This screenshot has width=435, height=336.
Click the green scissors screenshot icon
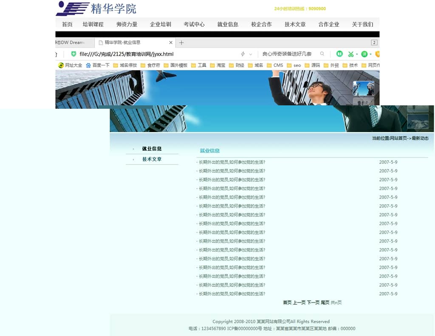pos(350,54)
